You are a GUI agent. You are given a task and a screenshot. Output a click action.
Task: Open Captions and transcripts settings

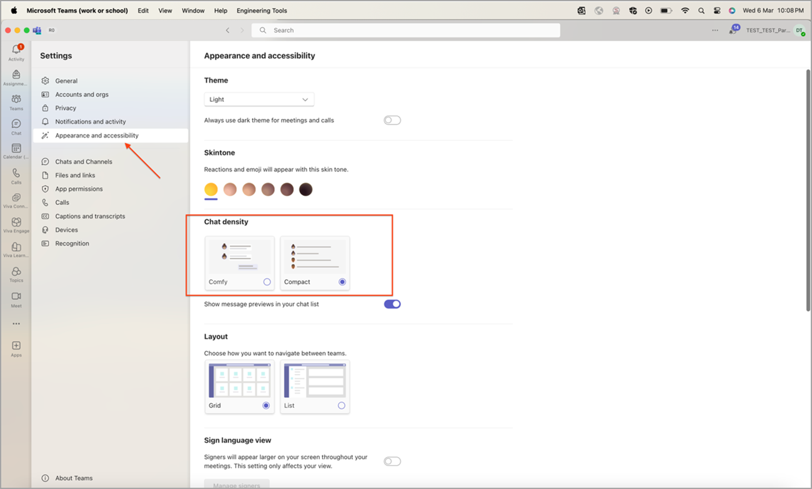(x=111, y=217)
